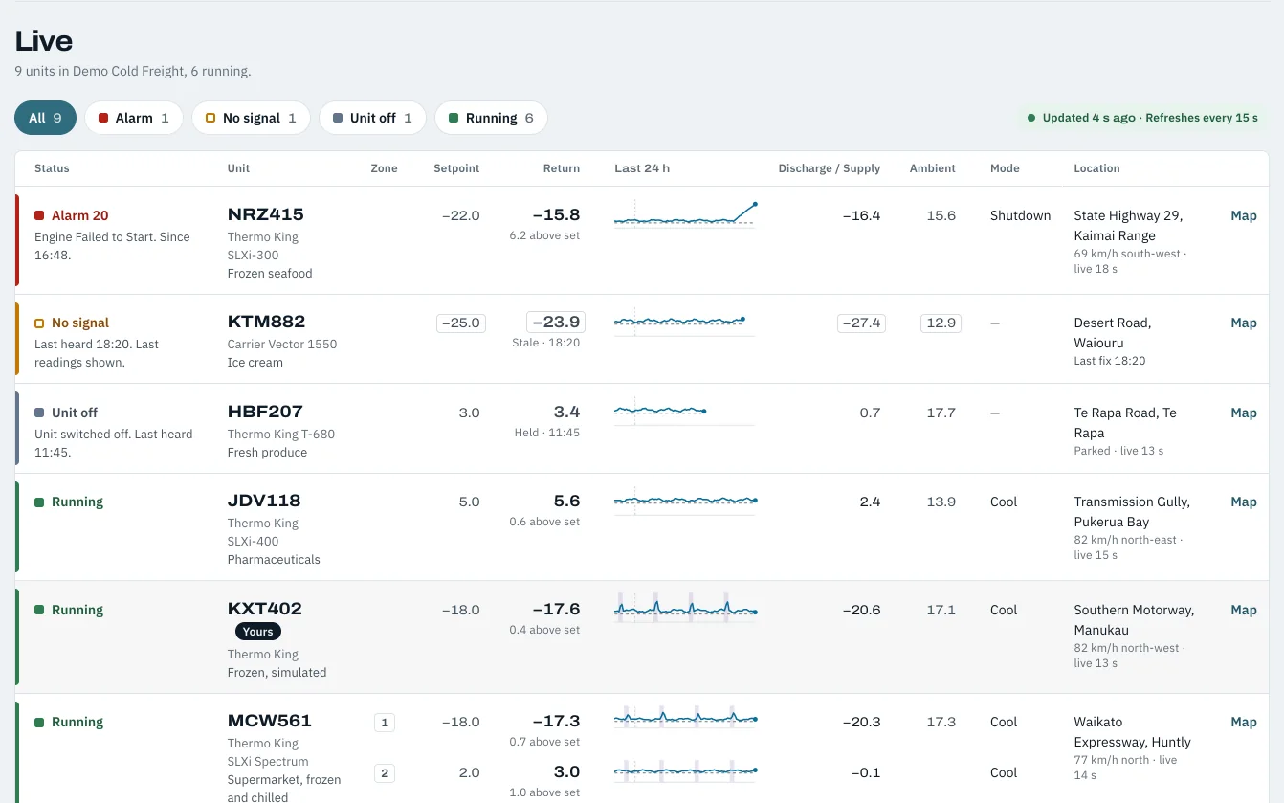Click the Updated 4 s ago refresh indicator

pyautogui.click(x=1142, y=118)
